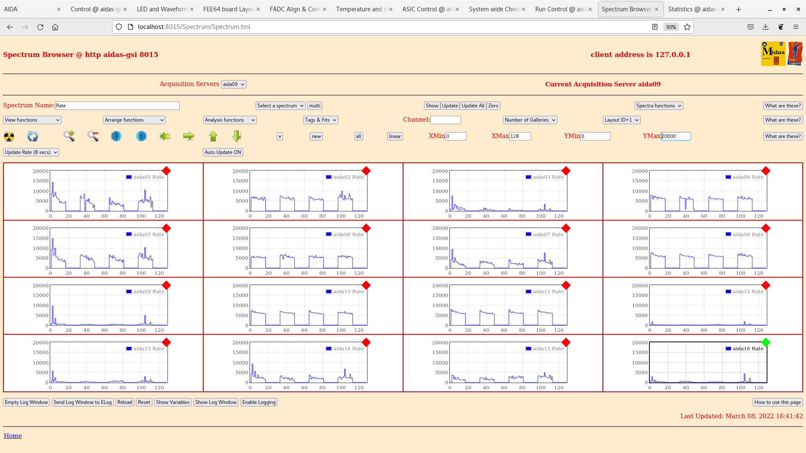Open the Acquisition Servers aida09 dropdown
Viewport: 806px width, 453px height.
click(x=233, y=84)
